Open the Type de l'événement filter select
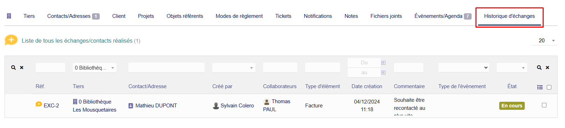The image size is (565, 128). pos(464,67)
